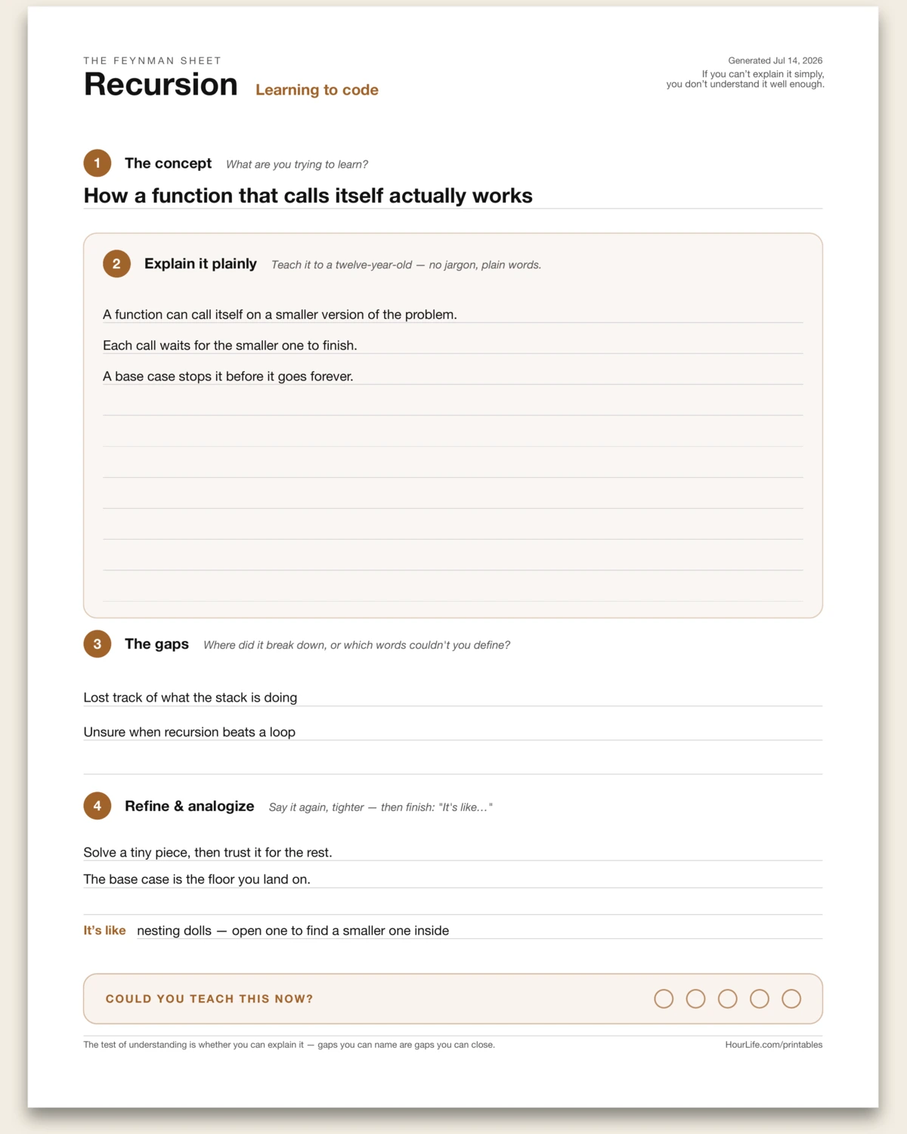Click the step 4 numbered circle

(98, 806)
